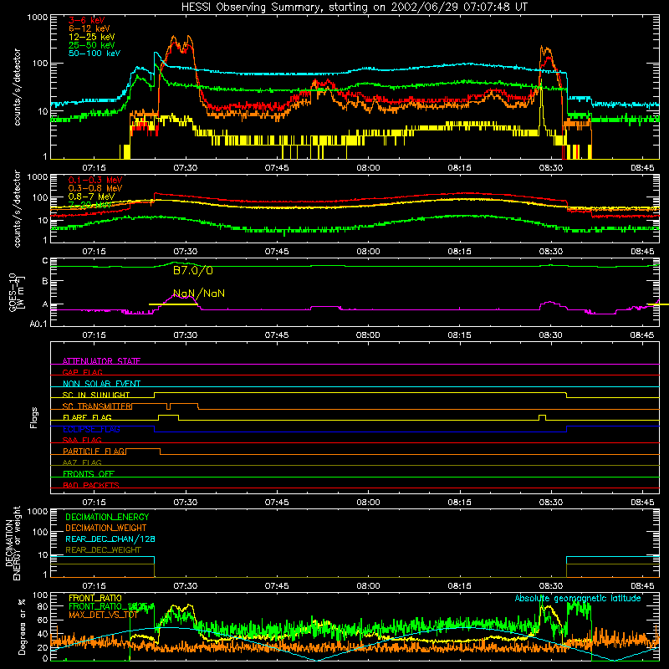The height and width of the screenshot is (669, 669).
Task: Click the REAR_DEC_WEIGHT legend label
Action: 103,550
